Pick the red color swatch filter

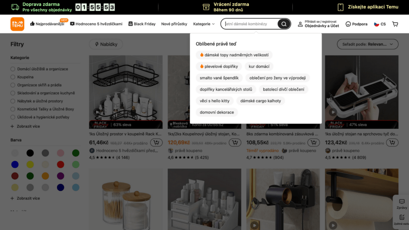pos(61,165)
